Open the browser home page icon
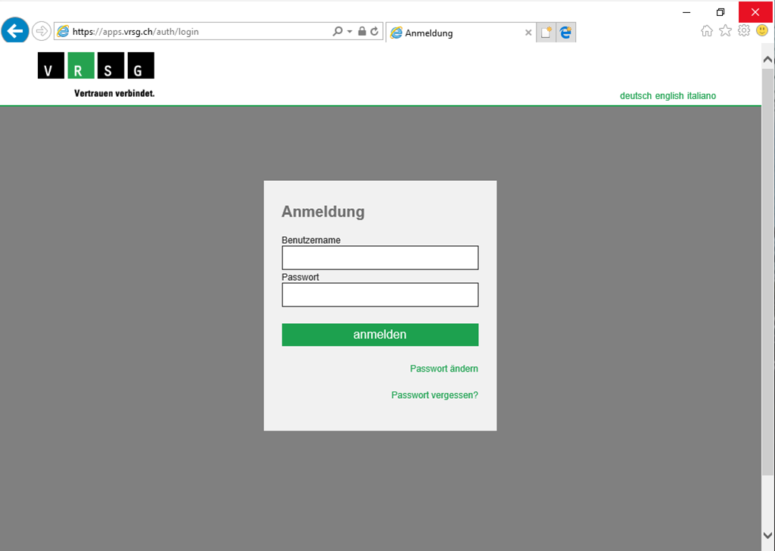 707,30
